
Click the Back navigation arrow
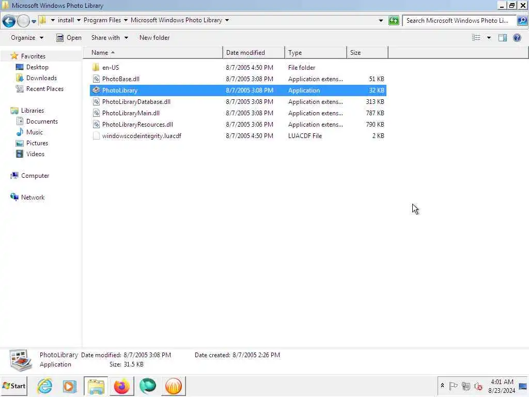click(9, 21)
